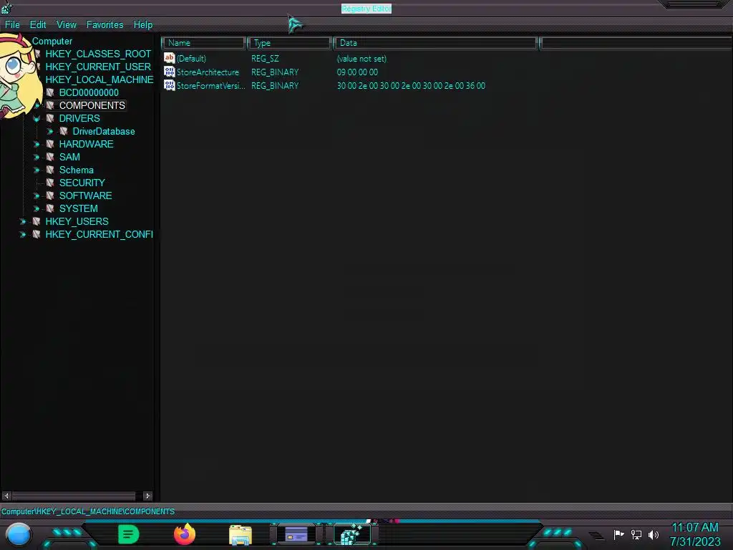This screenshot has width=733, height=550.
Task: Expand the SOFTWARE key
Action: 37,196
